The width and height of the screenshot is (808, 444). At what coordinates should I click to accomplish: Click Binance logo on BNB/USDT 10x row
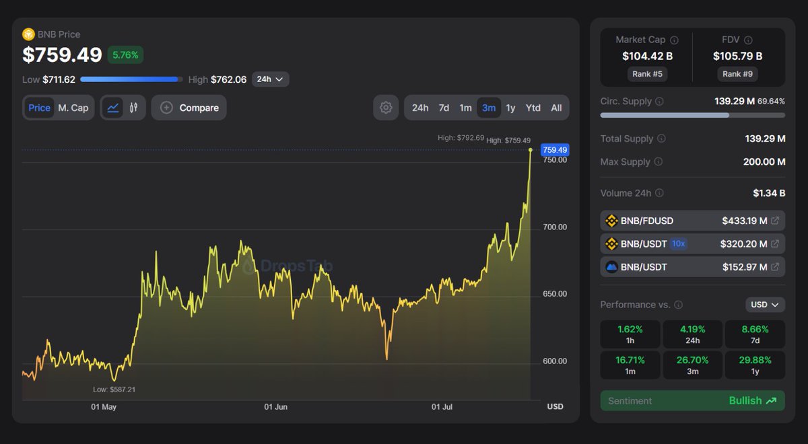[611, 244]
